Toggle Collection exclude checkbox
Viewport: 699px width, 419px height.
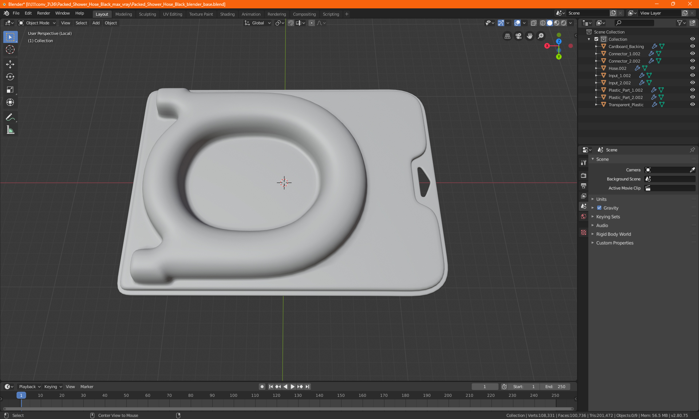click(x=596, y=39)
